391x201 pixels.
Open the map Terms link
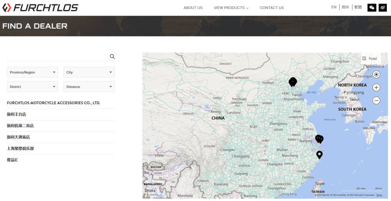(379, 195)
